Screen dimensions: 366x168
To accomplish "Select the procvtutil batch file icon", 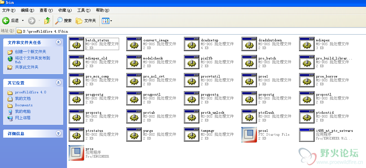I will [x=192, y=80].
